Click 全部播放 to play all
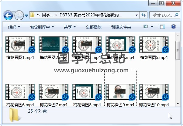The image size is (183, 126). [94, 27]
